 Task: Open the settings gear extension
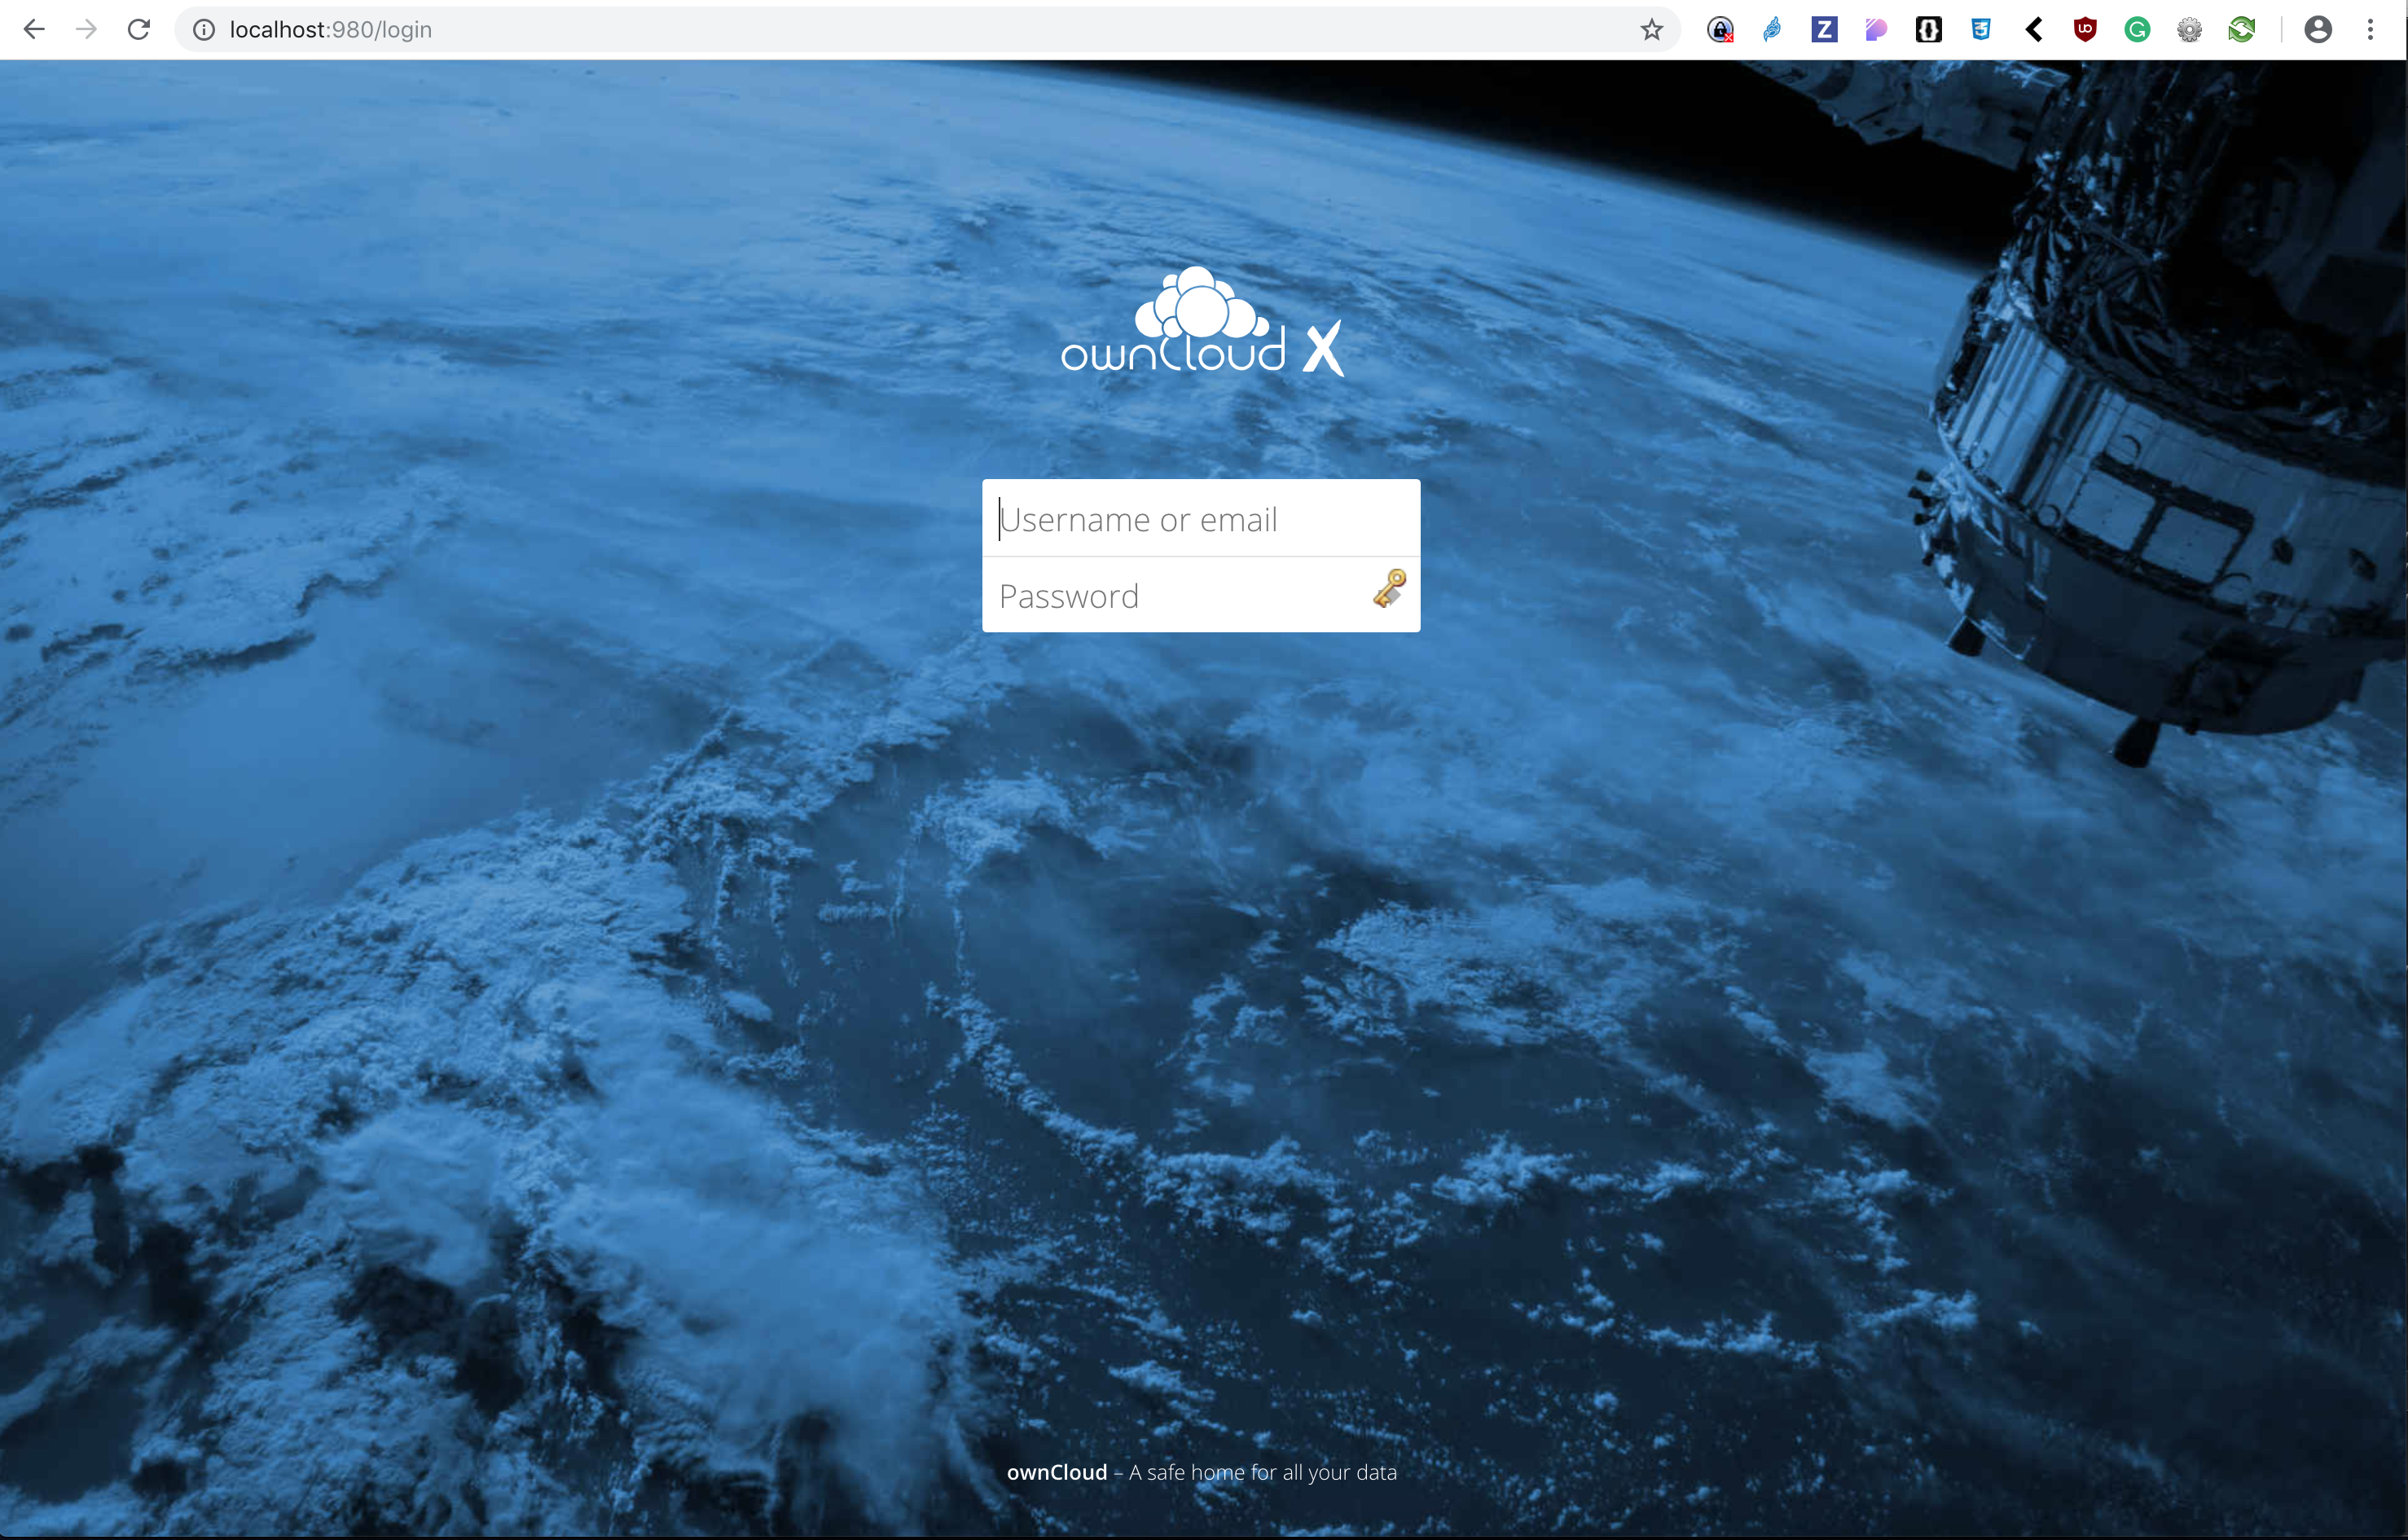[2190, 29]
